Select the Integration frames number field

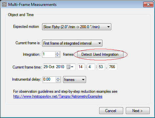pos(49,54)
